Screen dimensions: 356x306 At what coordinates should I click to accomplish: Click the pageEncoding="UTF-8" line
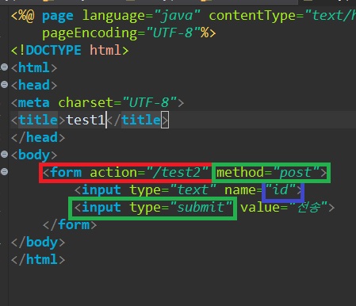coord(129,33)
